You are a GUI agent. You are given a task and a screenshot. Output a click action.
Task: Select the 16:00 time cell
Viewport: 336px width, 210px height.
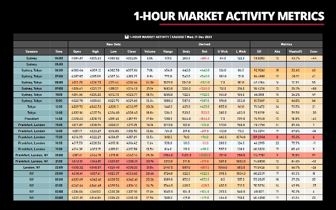click(x=59, y=131)
